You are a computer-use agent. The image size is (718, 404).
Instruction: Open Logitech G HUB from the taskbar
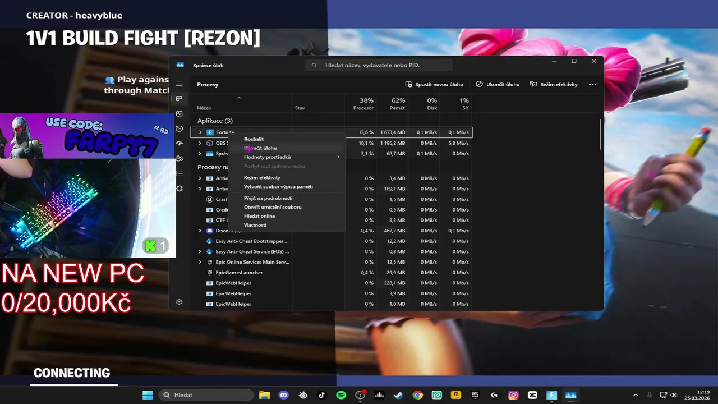[494, 395]
